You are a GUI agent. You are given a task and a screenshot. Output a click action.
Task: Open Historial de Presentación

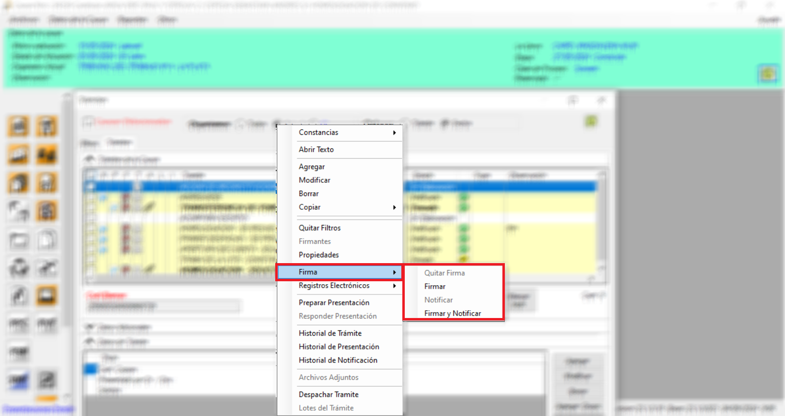click(339, 347)
